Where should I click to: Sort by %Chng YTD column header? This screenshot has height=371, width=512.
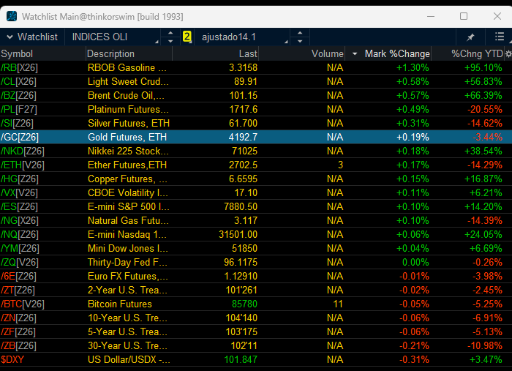click(x=477, y=53)
